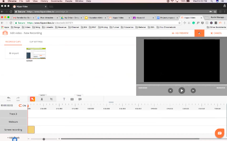Open the Other Bookmarks folder
This screenshot has width=227, height=141.
(216, 27)
